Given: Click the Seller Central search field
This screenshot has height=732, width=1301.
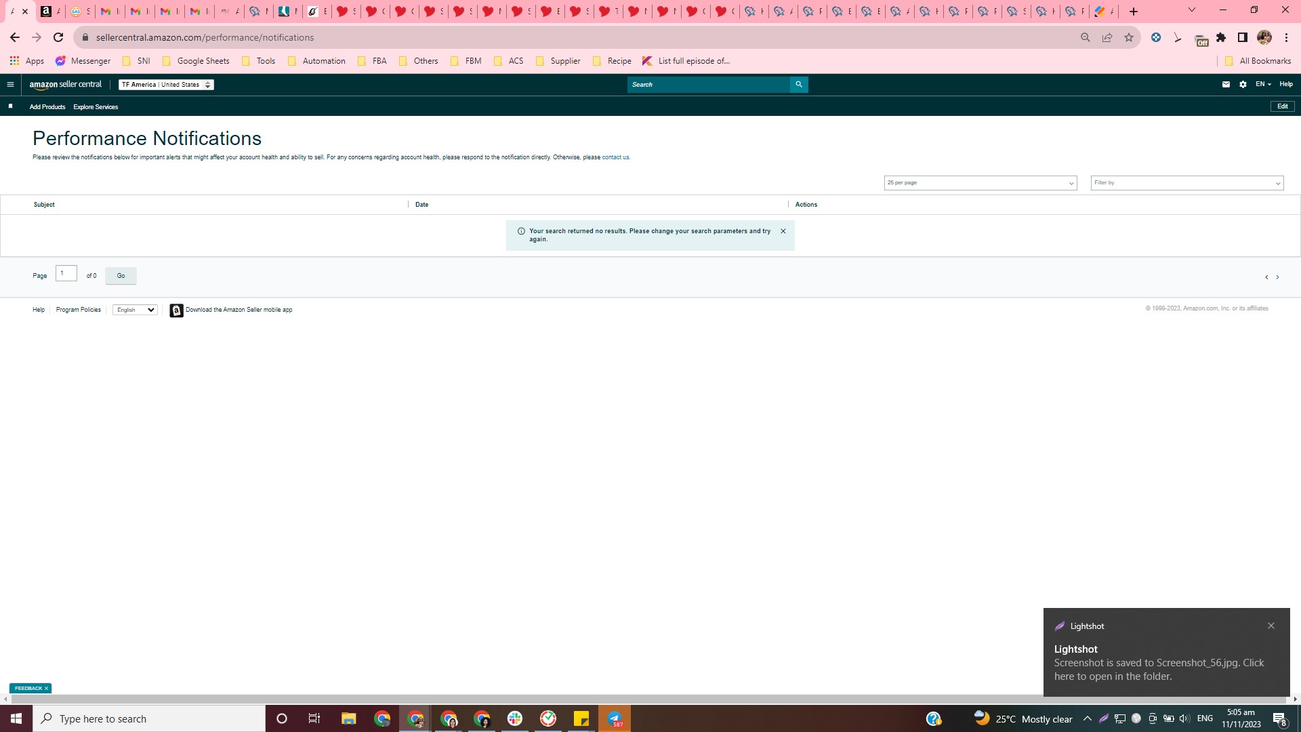Looking at the screenshot, I should pyautogui.click(x=708, y=85).
